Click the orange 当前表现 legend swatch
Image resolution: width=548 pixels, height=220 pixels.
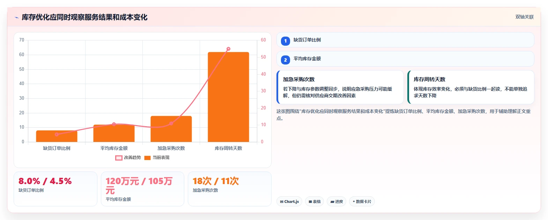click(x=147, y=158)
